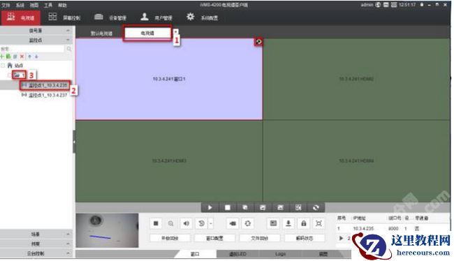Screen dimensions: 454x261
Task: Select the highlighted 电视墙 wall tab
Action: 147,33
